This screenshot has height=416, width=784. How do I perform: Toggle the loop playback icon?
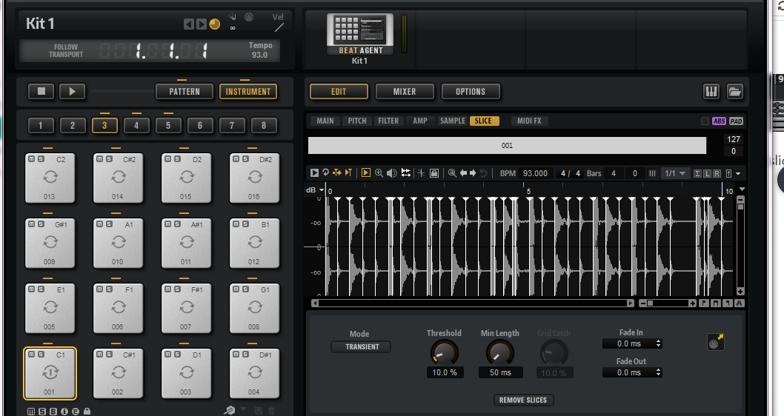(x=325, y=172)
